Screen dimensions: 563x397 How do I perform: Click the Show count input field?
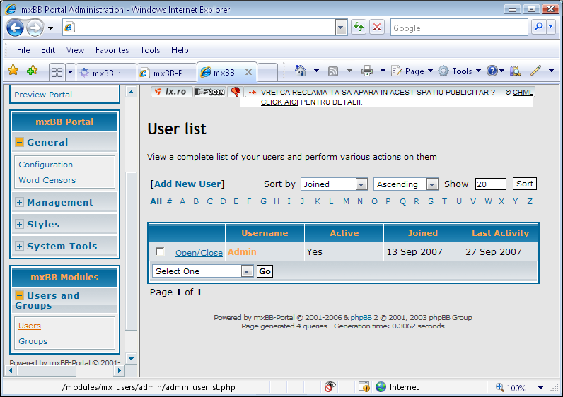pyautogui.click(x=490, y=184)
